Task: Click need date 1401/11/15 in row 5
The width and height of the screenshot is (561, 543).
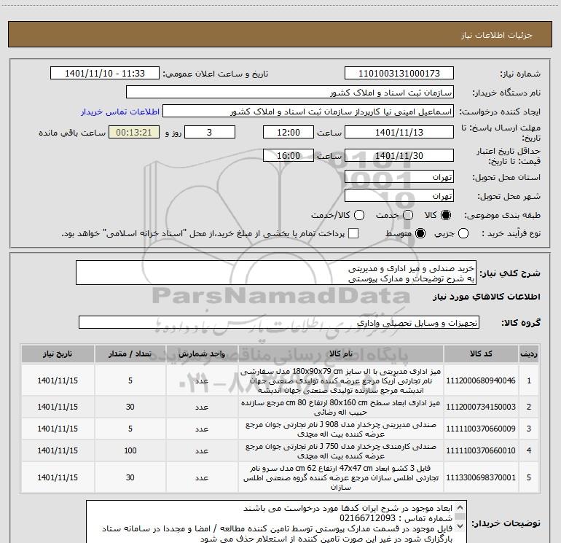Action: pos(58,477)
